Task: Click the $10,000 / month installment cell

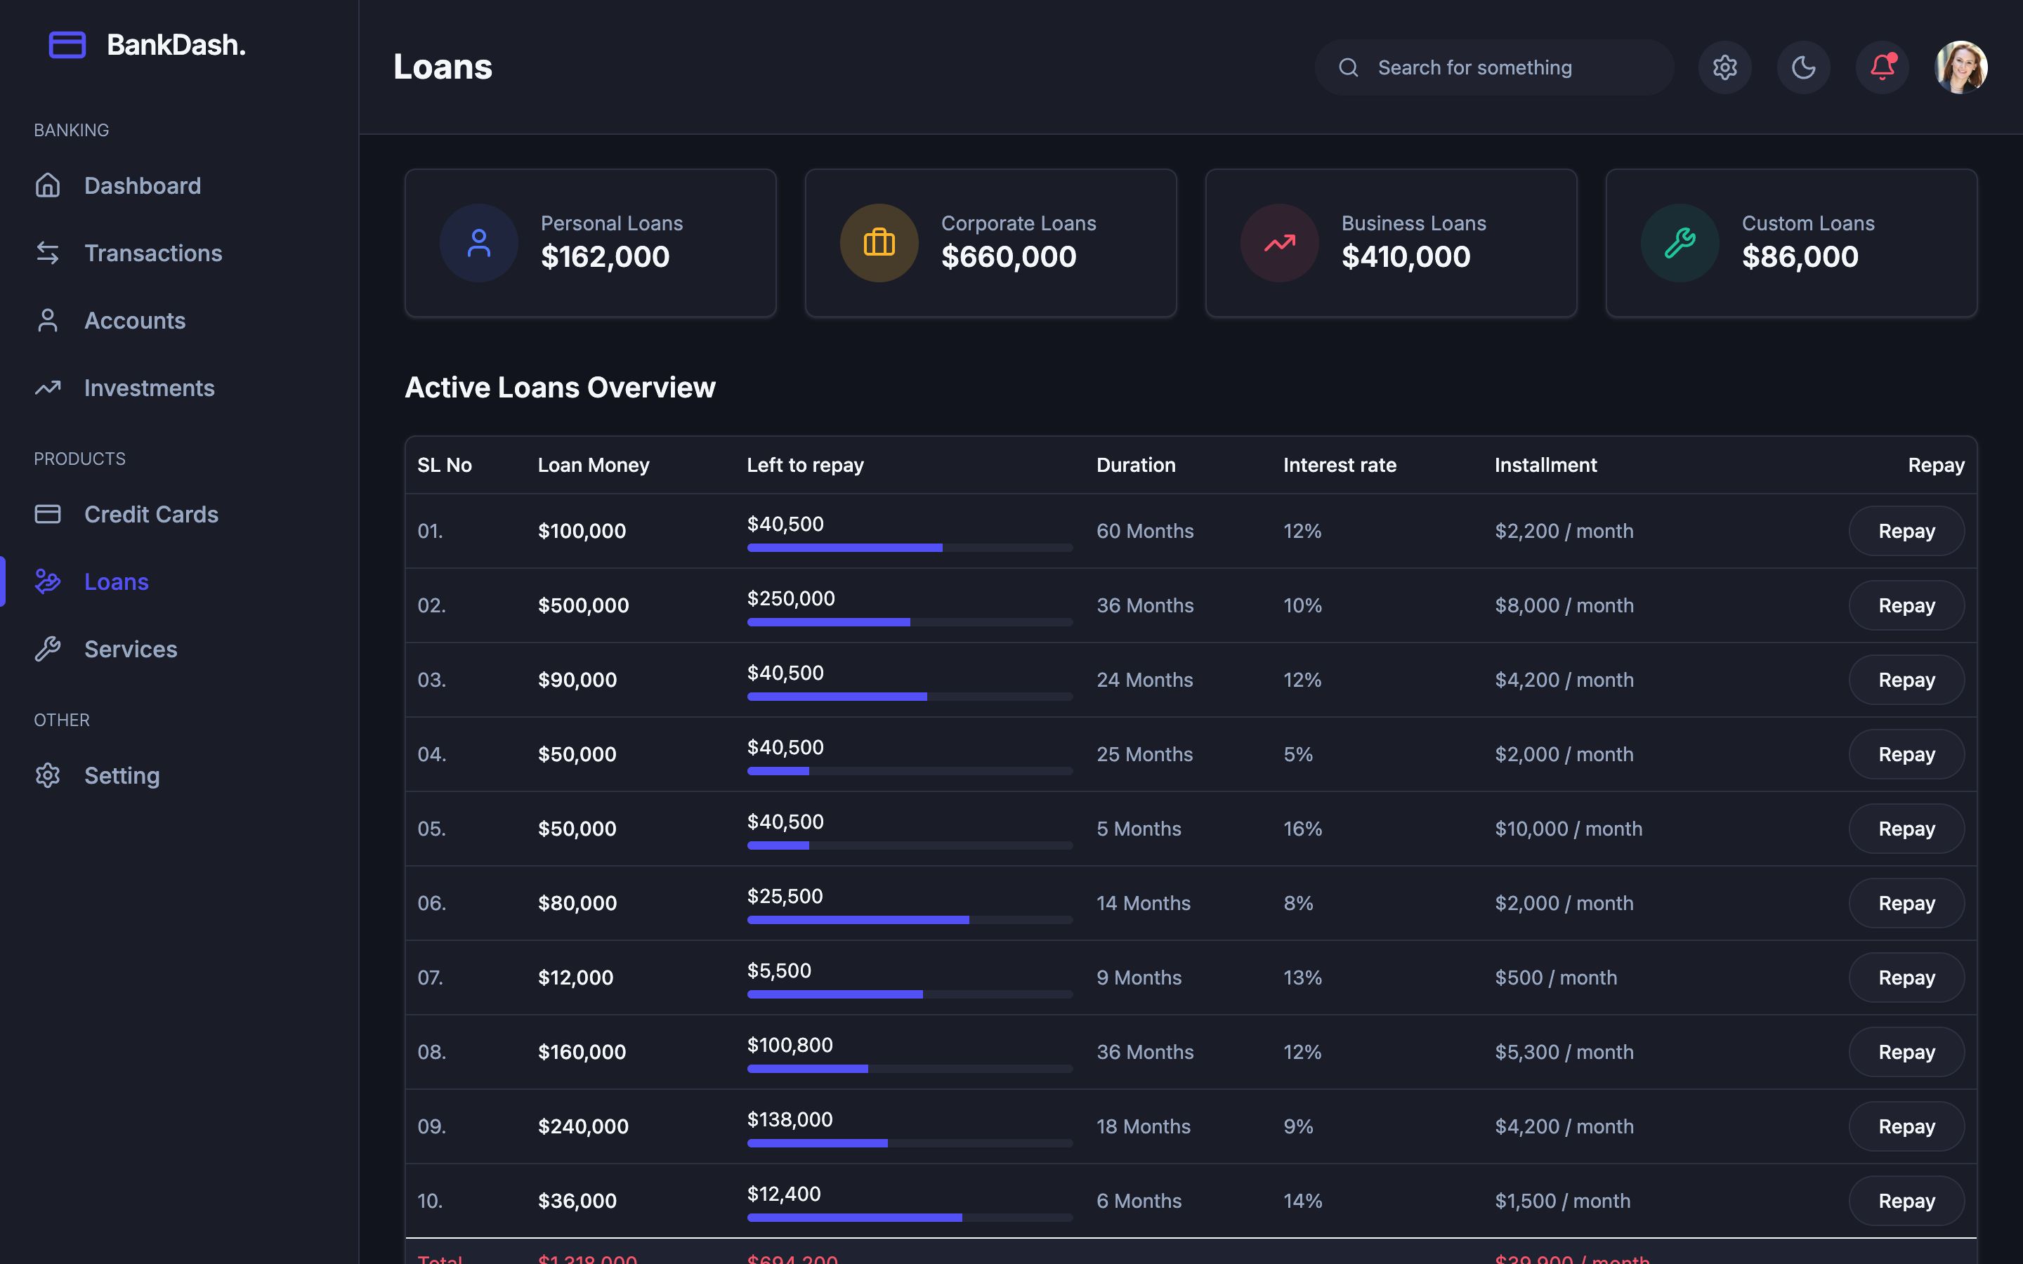Action: (1569, 829)
